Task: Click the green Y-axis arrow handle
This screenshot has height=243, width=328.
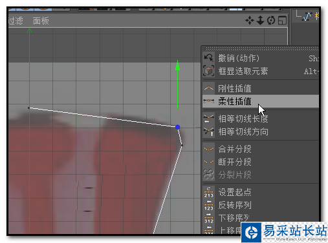Action: point(177,65)
